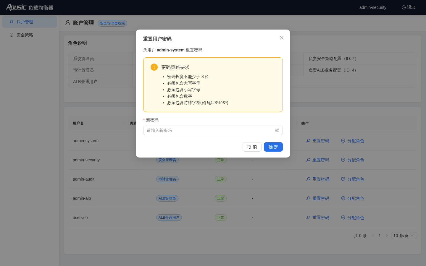Click 分配角色 for admin-audit

353,179
